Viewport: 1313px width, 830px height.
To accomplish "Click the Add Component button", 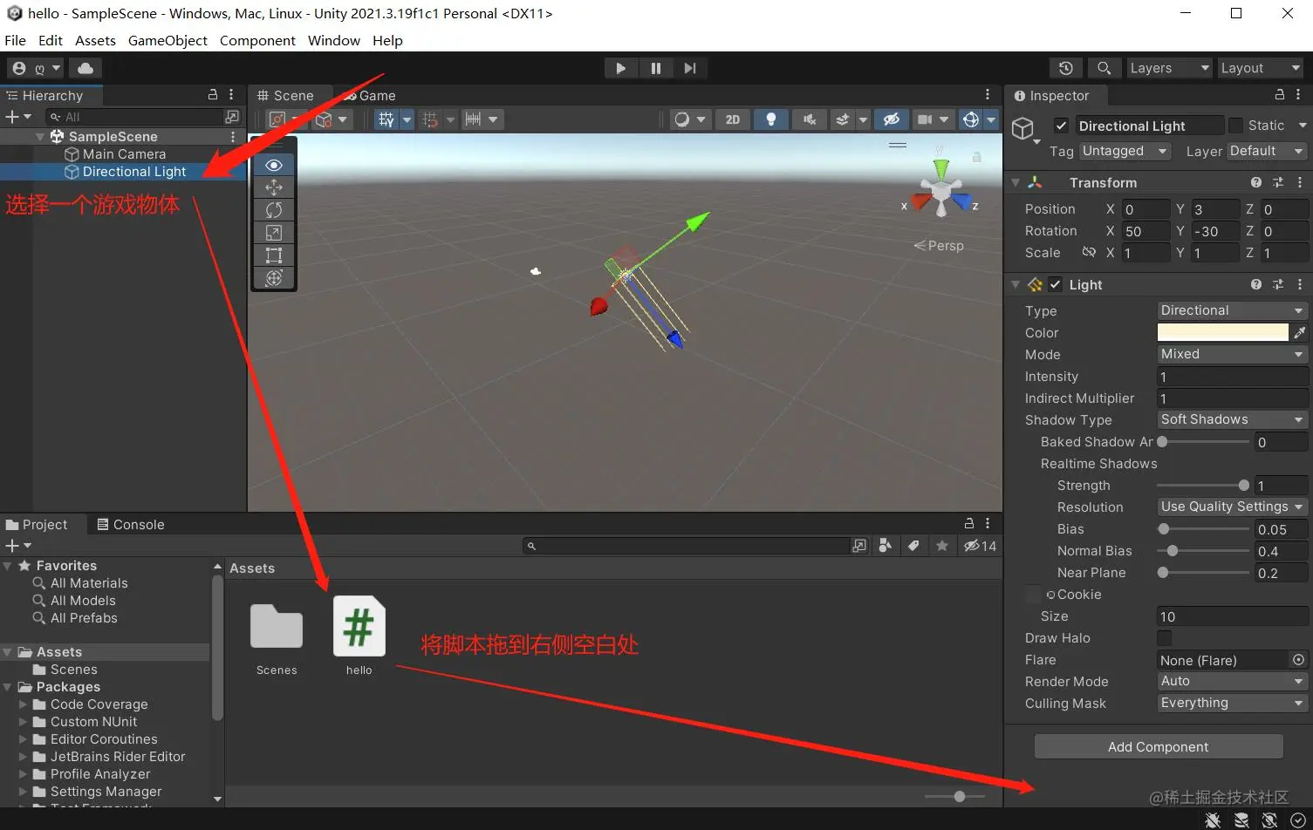I will tap(1158, 746).
